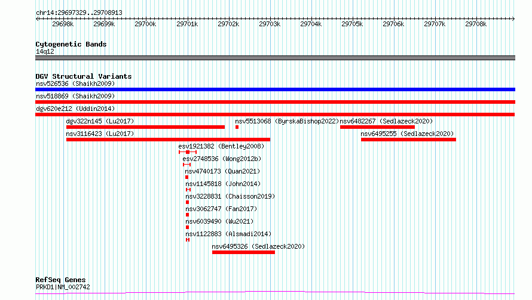Open nsv1145818 (John2014) variant label

tap(223, 184)
